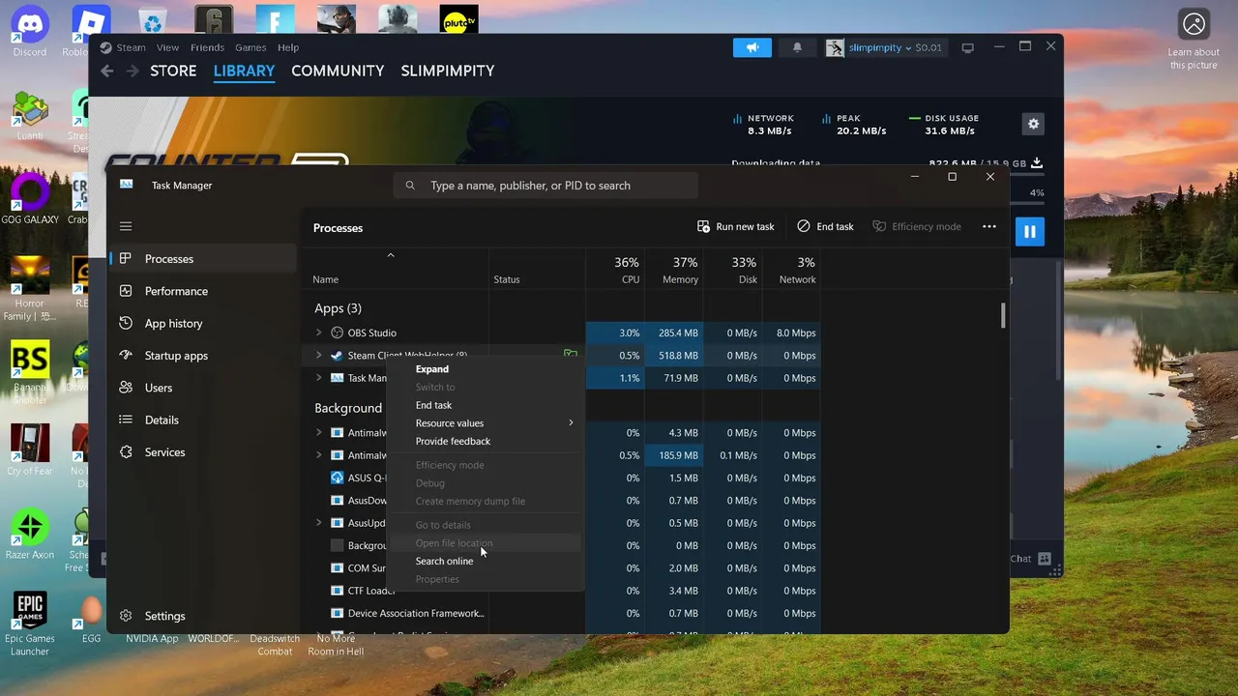
Task: Expand the Steam Client WebHelper row
Action: coord(318,356)
